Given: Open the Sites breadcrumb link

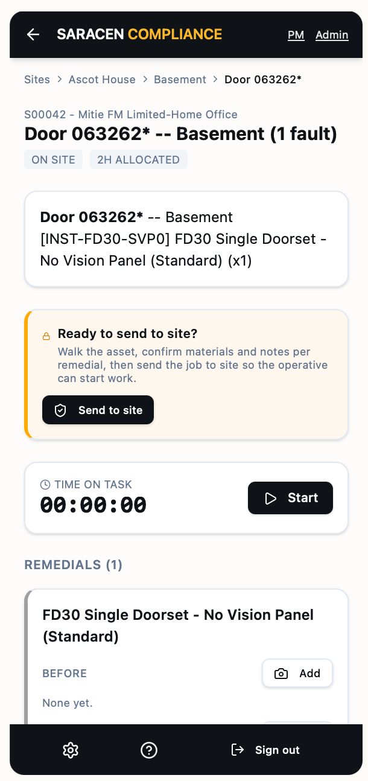Looking at the screenshot, I should (37, 79).
